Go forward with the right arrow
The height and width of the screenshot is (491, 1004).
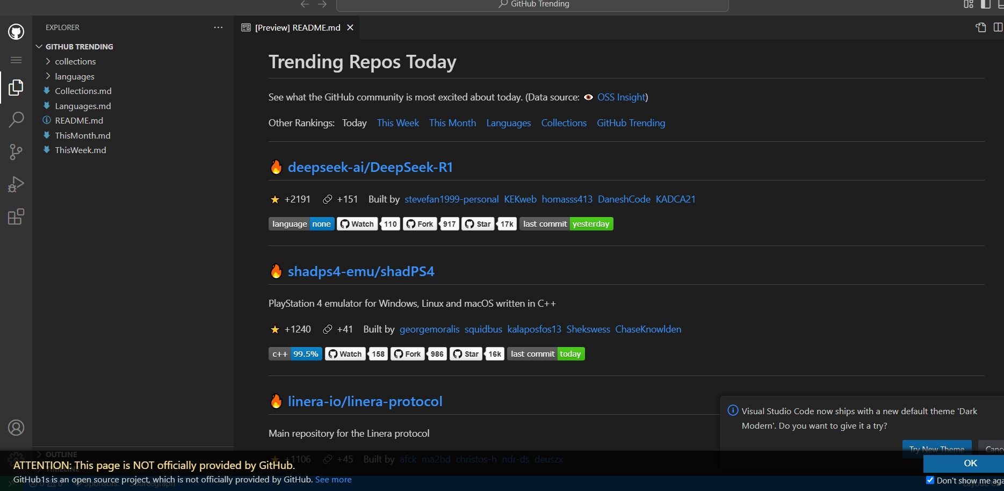pyautogui.click(x=322, y=4)
